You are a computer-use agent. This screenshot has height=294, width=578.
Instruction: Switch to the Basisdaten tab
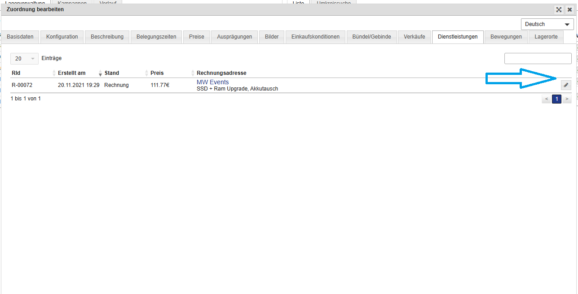coord(20,37)
